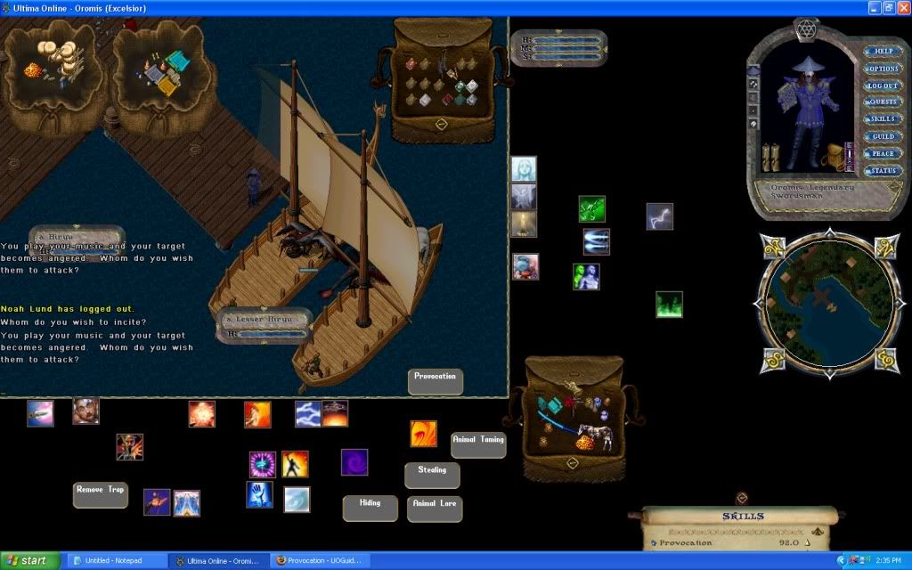The width and height of the screenshot is (912, 570).
Task: Open HELP from the paperdoll
Action: click(x=883, y=51)
